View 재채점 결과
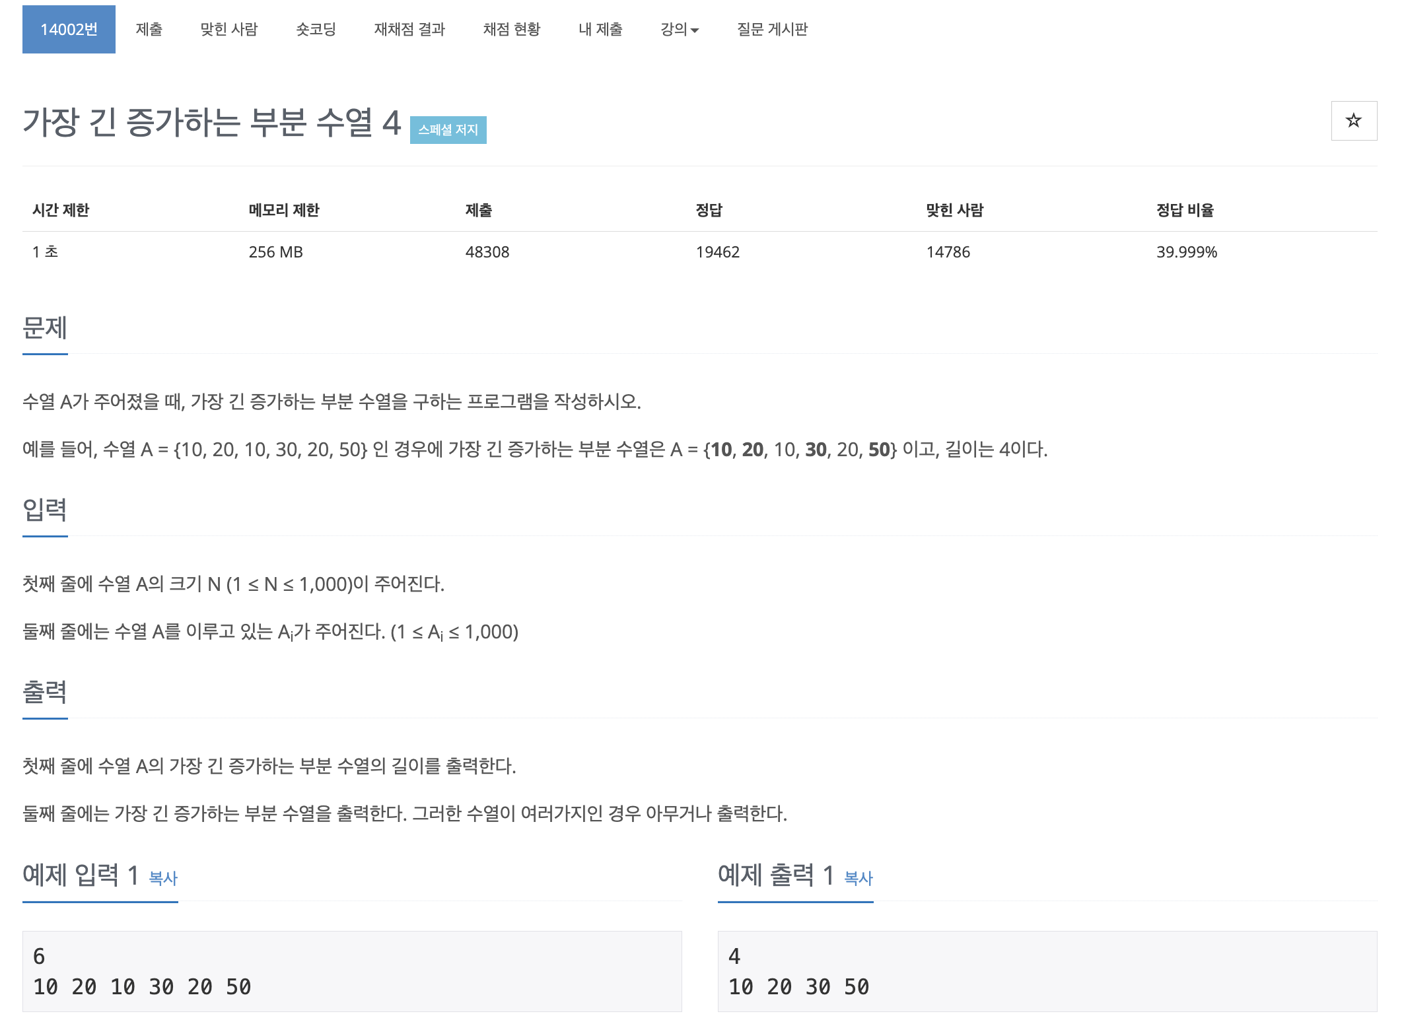The height and width of the screenshot is (1022, 1404). (410, 29)
